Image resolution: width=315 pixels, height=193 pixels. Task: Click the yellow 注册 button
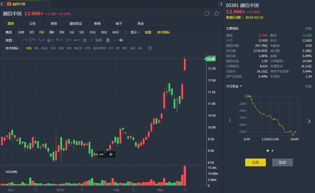[255, 162]
